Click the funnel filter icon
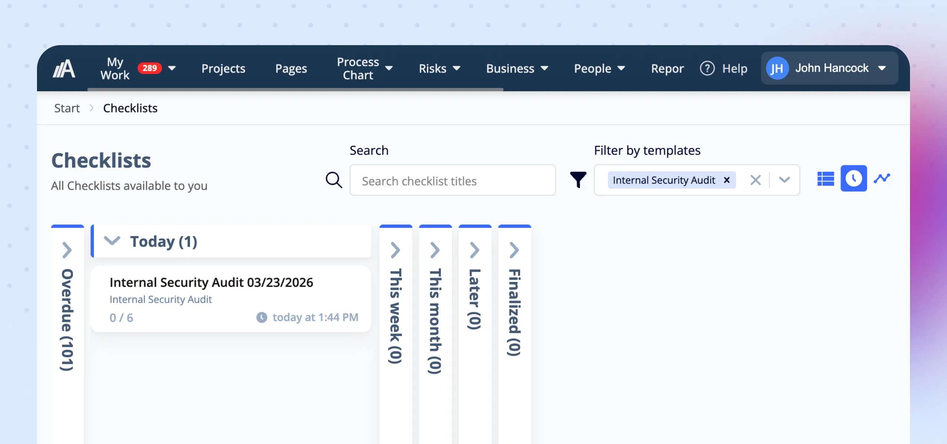 coord(578,180)
